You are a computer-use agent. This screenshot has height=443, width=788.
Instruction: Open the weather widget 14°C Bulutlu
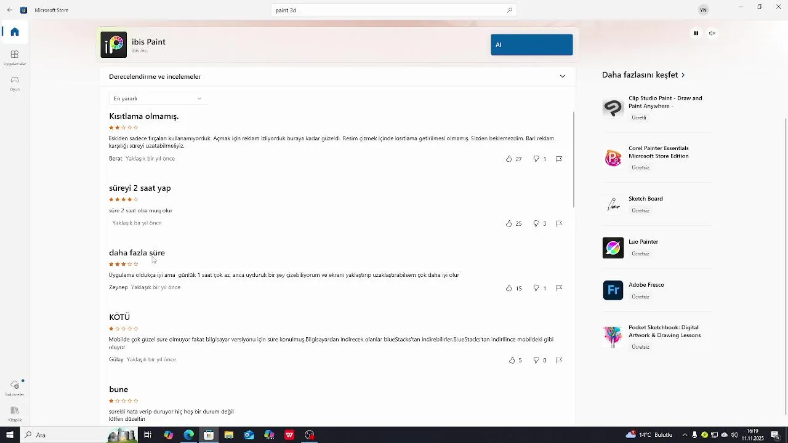coord(649,435)
